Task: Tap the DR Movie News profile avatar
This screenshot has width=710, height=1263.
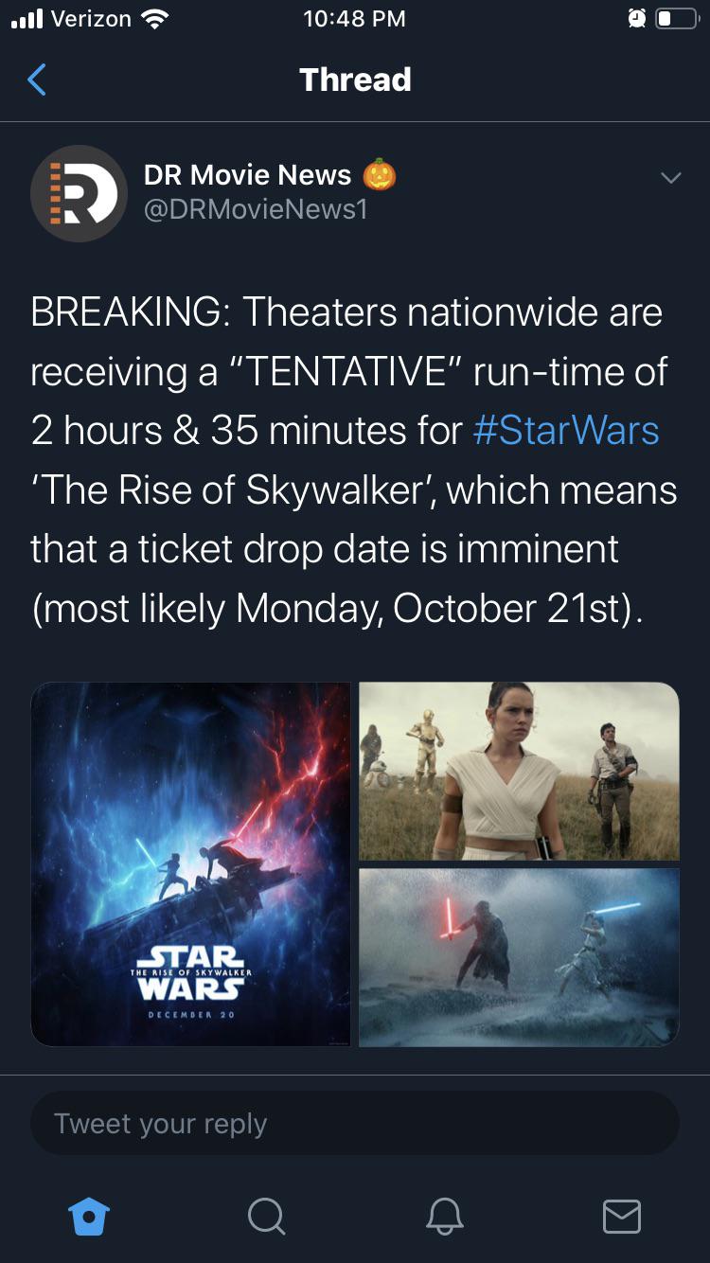Action: 79,194
